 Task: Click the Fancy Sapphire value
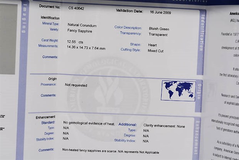(x=80, y=31)
